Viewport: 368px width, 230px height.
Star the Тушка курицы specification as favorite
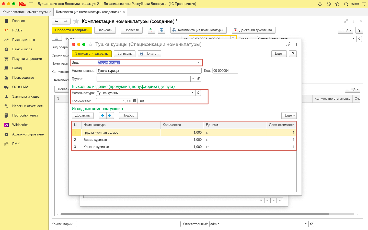pyautogui.click(x=90, y=45)
